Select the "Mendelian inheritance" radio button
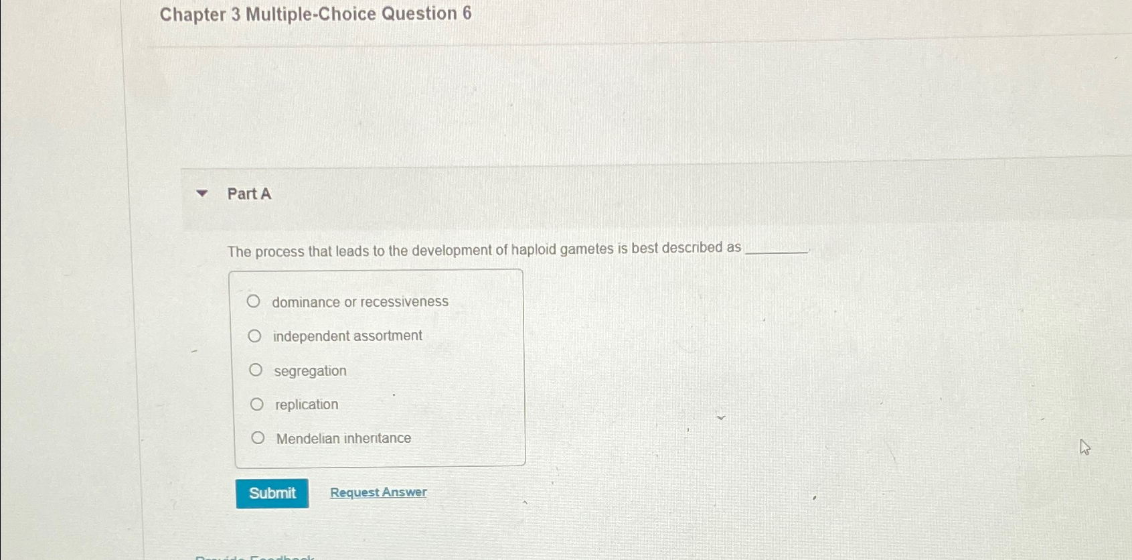This screenshot has width=1132, height=560. tap(258, 437)
